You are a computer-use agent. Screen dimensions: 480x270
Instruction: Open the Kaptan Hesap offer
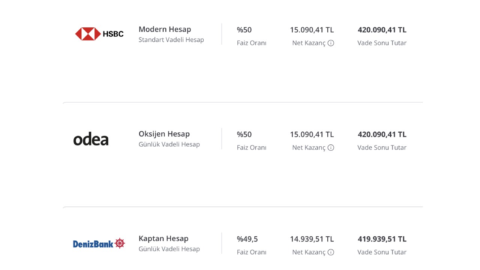[163, 238]
